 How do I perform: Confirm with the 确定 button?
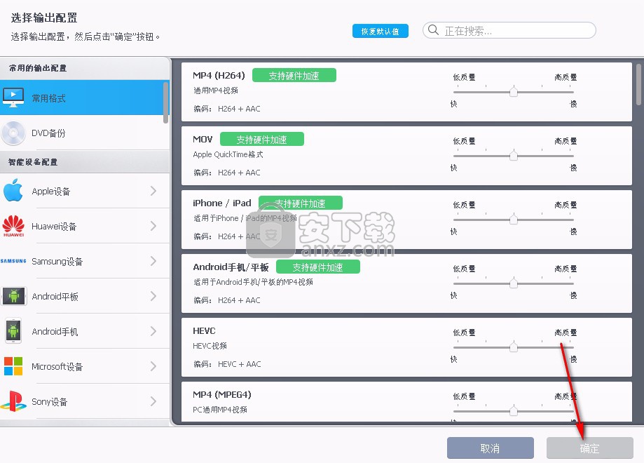tap(590, 448)
